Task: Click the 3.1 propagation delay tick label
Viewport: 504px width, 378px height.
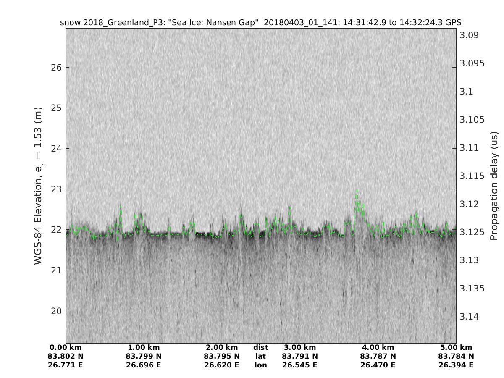Action: [x=466, y=92]
